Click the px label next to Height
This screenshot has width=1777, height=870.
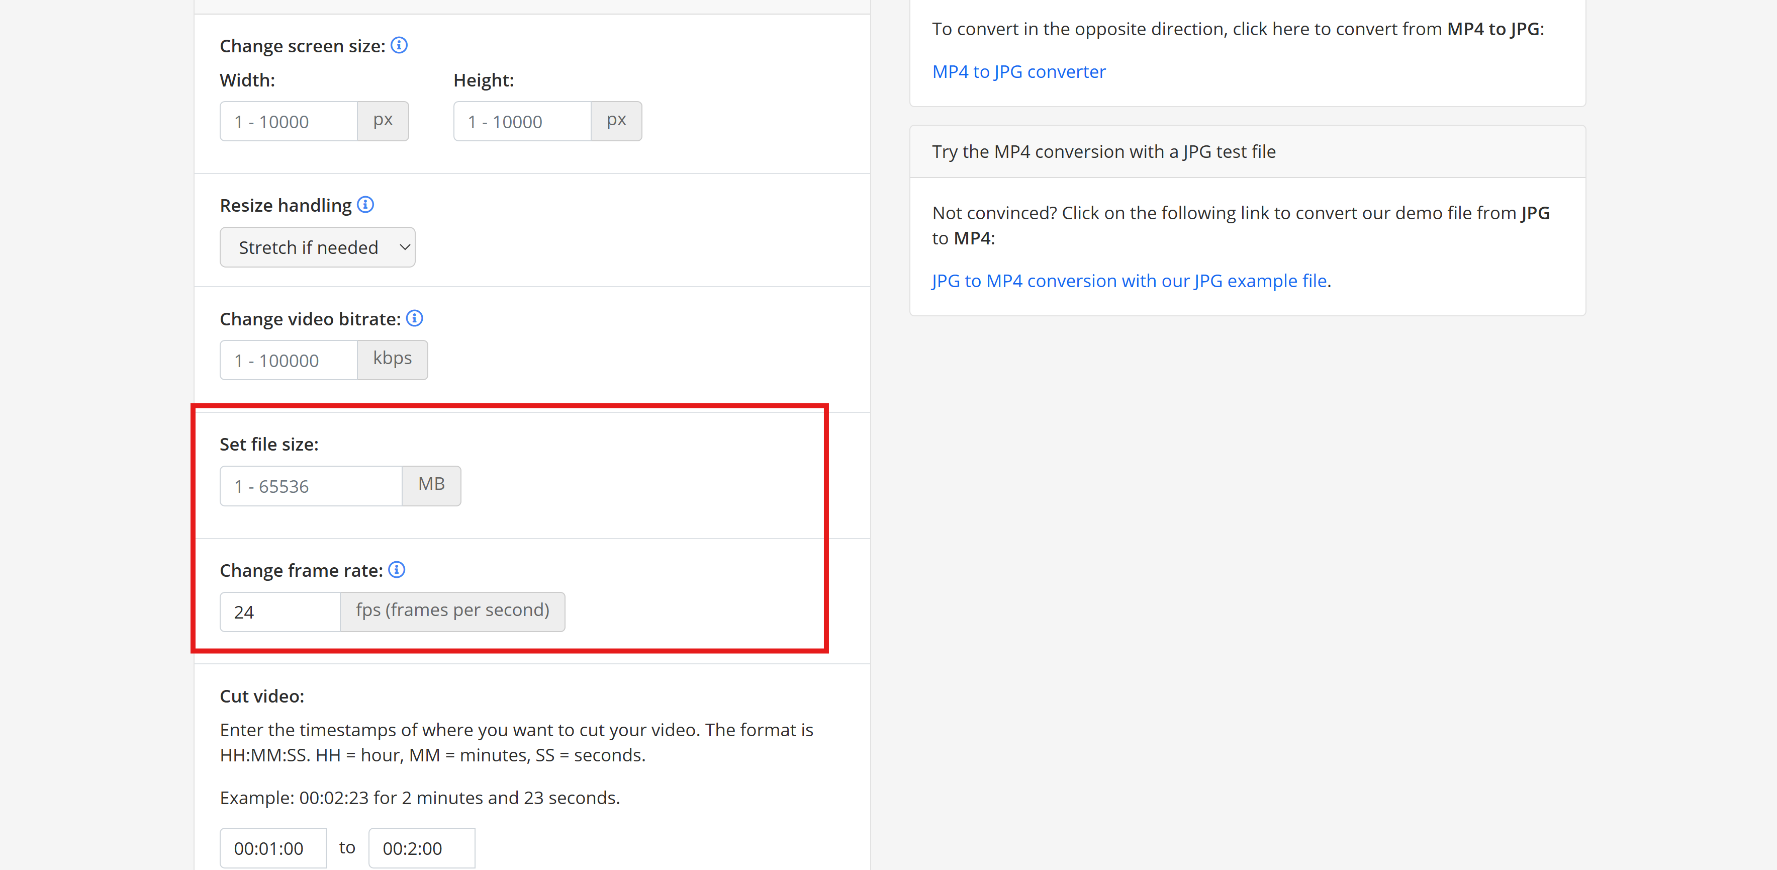pos(616,121)
